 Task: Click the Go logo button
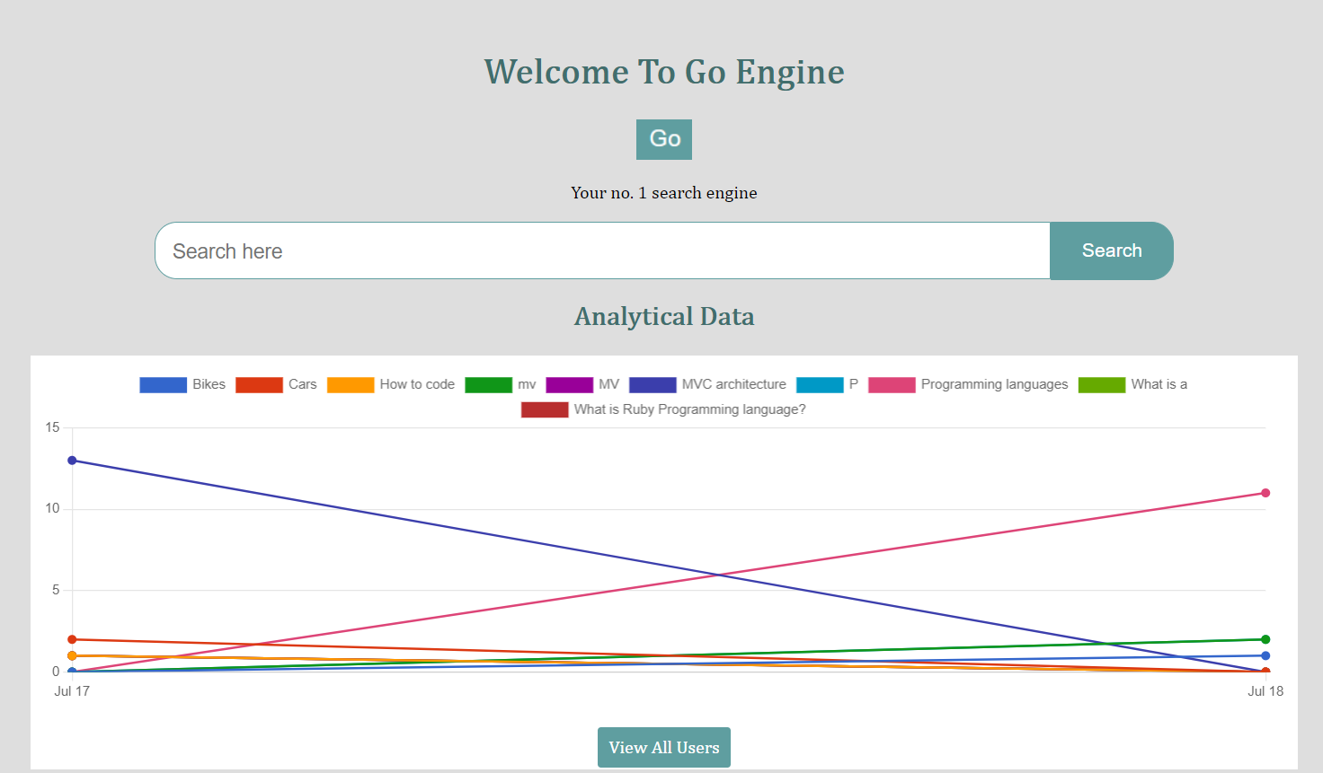[664, 139]
